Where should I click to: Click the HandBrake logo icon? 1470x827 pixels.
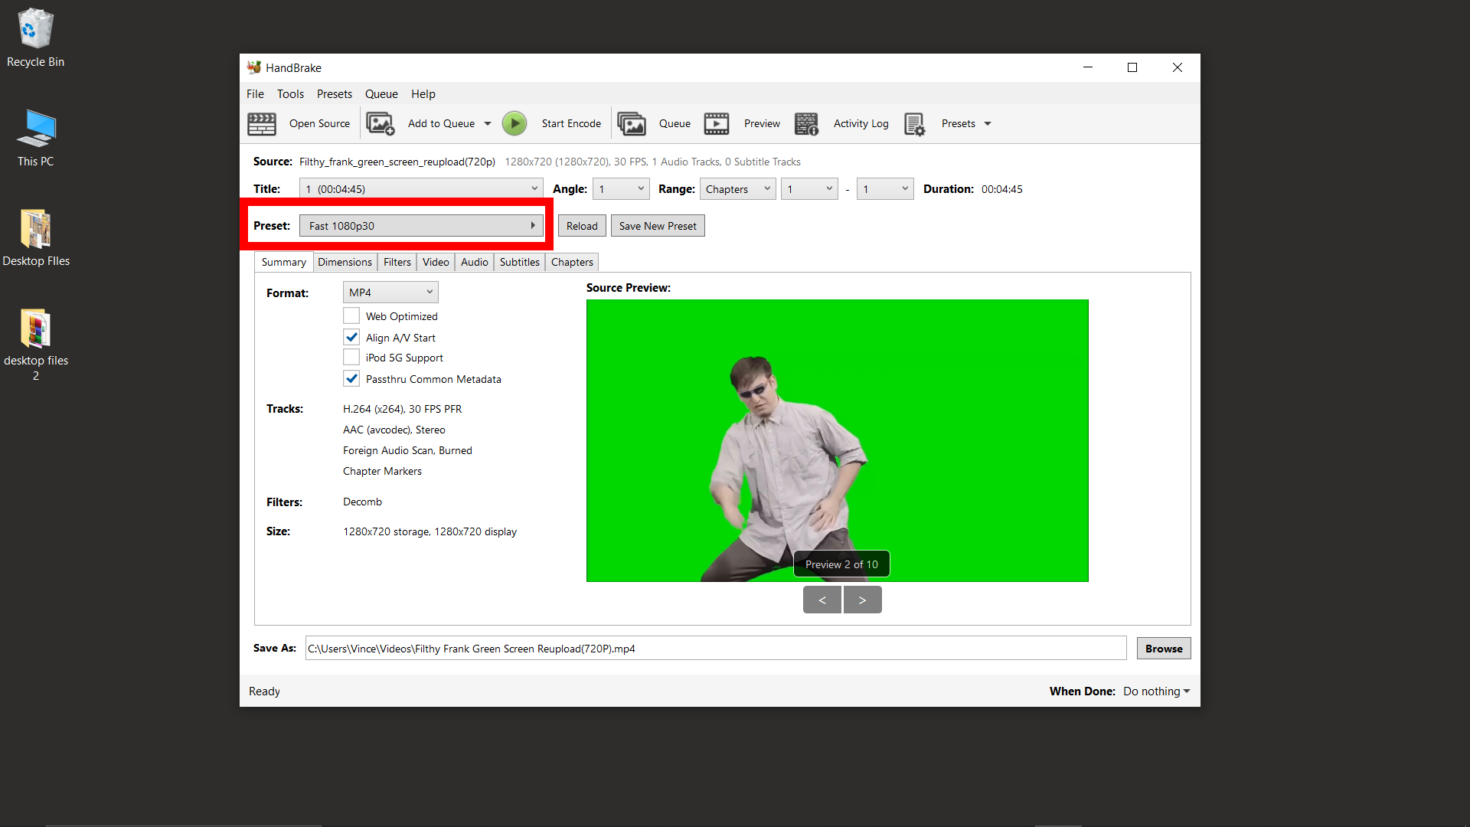coord(254,67)
